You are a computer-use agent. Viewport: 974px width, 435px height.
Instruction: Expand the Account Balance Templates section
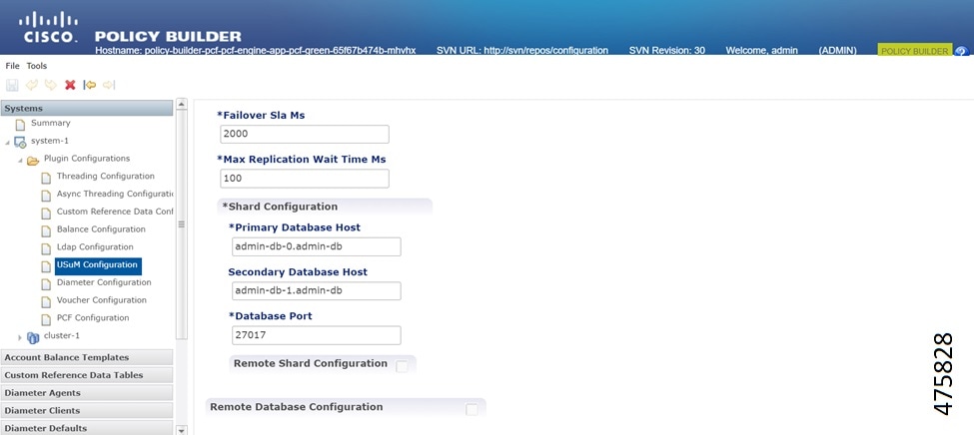(87, 357)
